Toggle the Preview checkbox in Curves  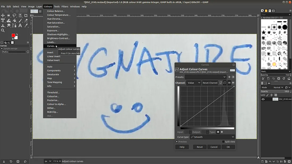tap(177, 142)
